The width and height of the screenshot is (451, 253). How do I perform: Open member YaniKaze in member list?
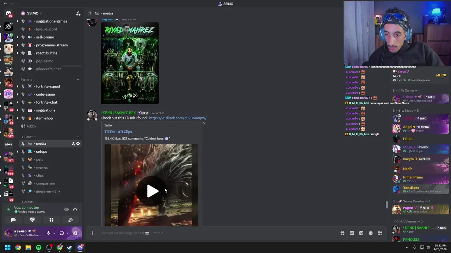pos(421,189)
